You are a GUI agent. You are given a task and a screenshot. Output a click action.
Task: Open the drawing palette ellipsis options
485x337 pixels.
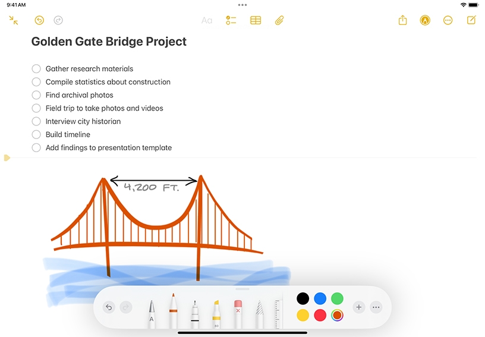tap(376, 307)
